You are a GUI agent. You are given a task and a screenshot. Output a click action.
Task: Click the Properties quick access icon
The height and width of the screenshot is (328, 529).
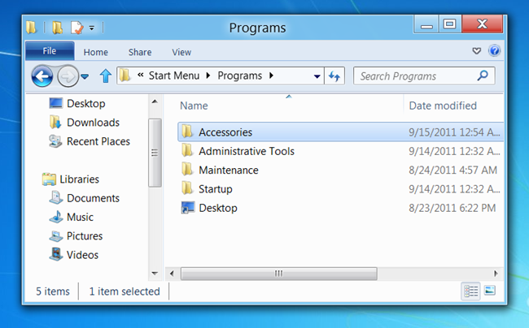(77, 28)
